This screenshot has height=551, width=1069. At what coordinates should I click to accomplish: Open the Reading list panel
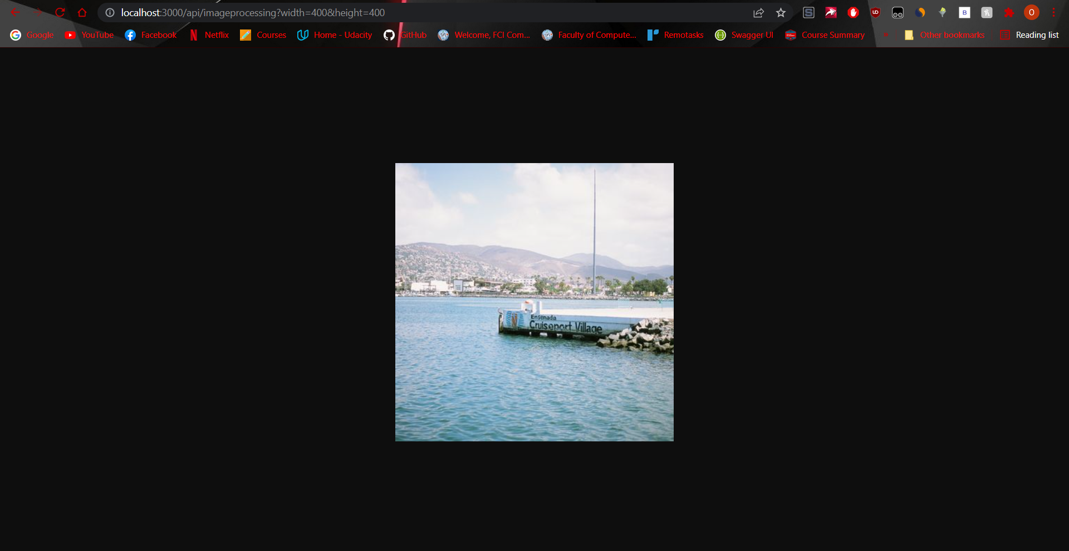[1029, 35]
